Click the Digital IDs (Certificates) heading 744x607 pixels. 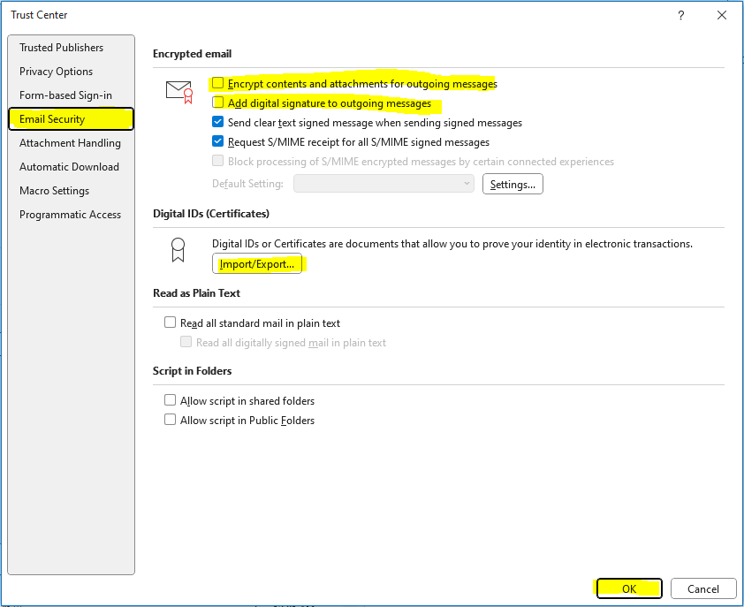[211, 214]
